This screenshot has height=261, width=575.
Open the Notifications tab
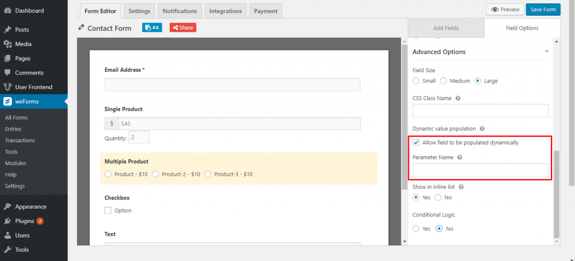[180, 11]
